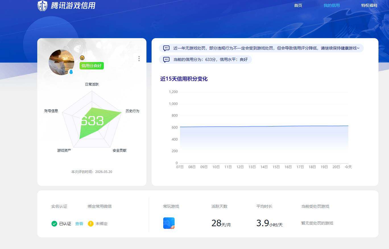The image size is (389, 249).
Task: Click the 安全贡献 radar axis label
Action: pyautogui.click(x=119, y=151)
